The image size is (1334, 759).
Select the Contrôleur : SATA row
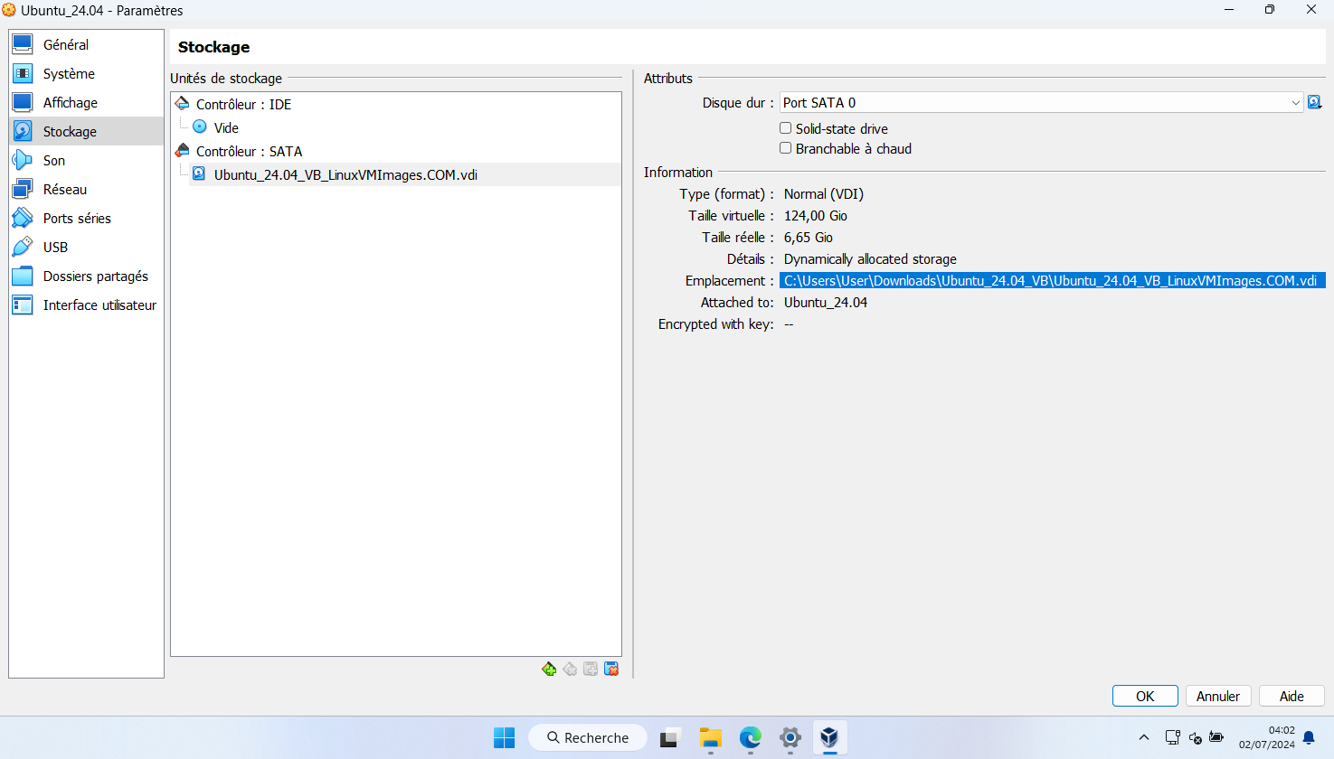[396, 151]
